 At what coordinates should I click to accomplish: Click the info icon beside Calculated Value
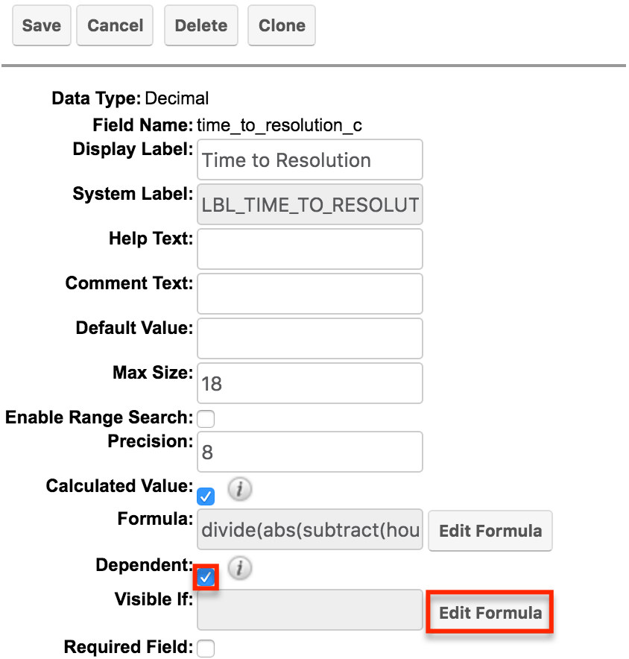tap(240, 489)
